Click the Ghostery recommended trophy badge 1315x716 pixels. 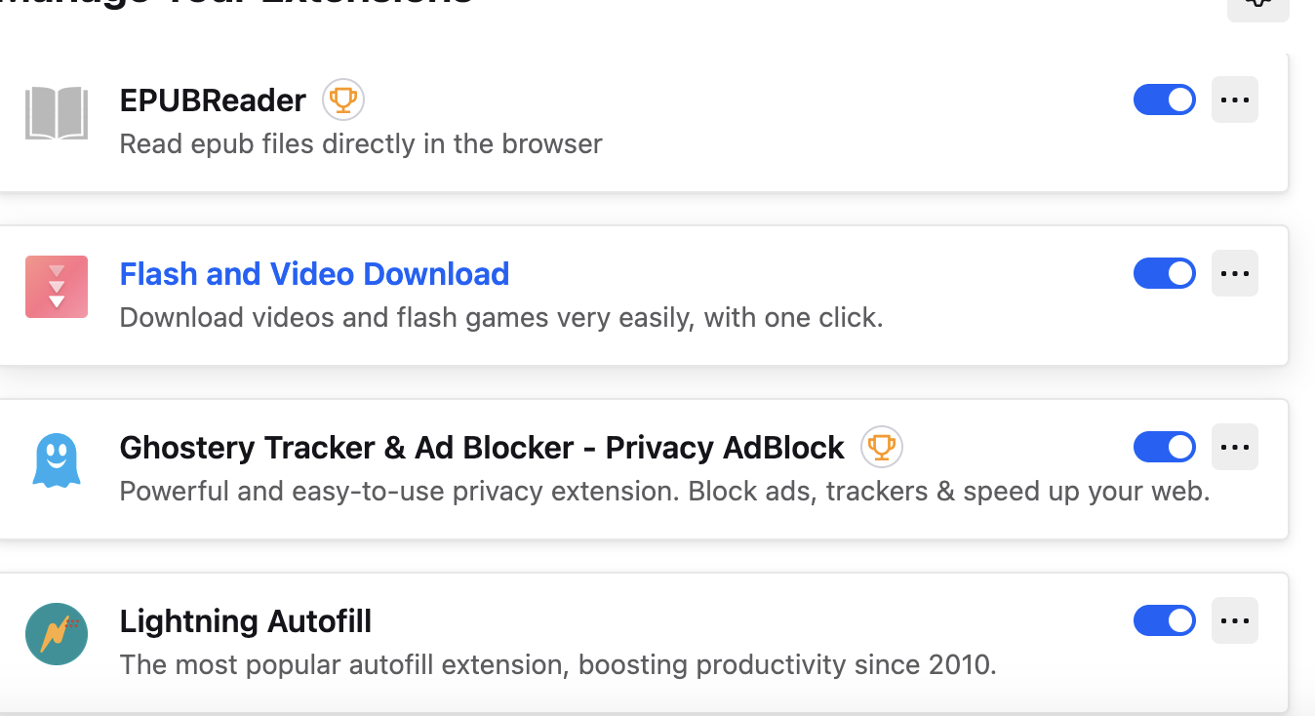[882, 448]
